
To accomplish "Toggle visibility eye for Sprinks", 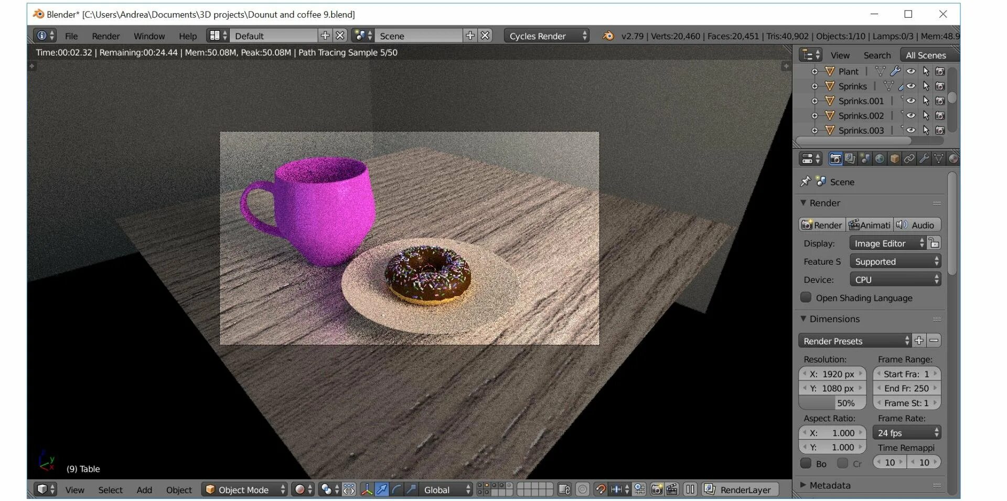I will click(911, 86).
